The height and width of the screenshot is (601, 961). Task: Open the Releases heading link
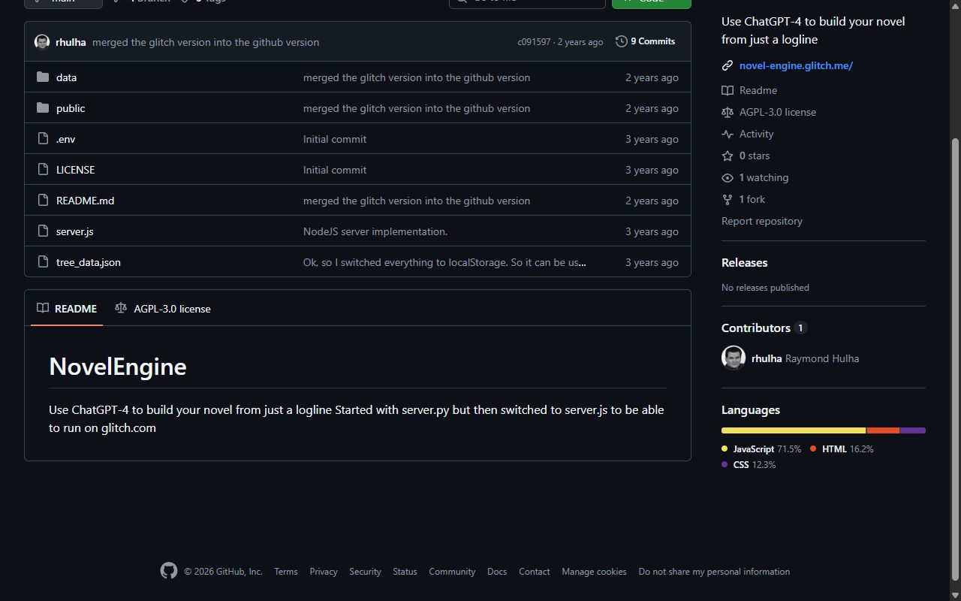(745, 262)
